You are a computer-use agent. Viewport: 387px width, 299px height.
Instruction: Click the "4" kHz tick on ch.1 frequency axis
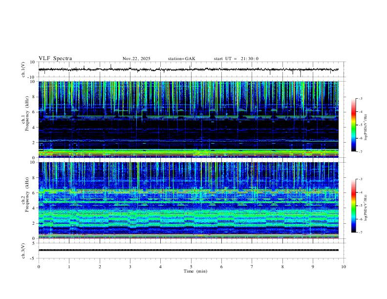coord(34,128)
